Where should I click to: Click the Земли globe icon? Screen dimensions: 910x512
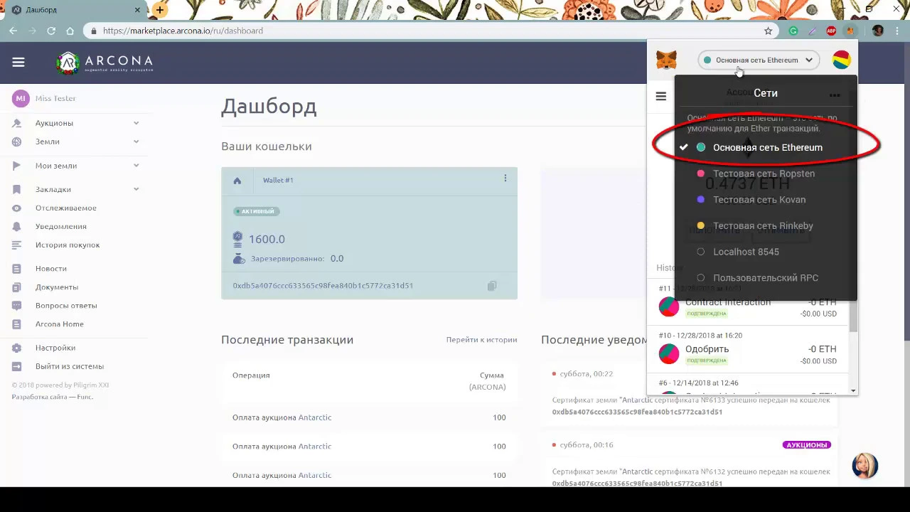[x=17, y=142]
